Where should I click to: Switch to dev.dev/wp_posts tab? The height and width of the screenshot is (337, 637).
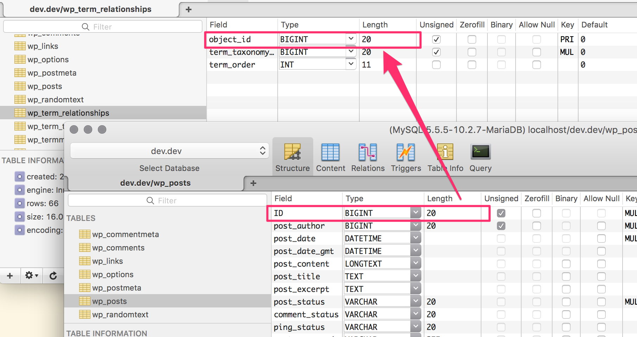[155, 183]
